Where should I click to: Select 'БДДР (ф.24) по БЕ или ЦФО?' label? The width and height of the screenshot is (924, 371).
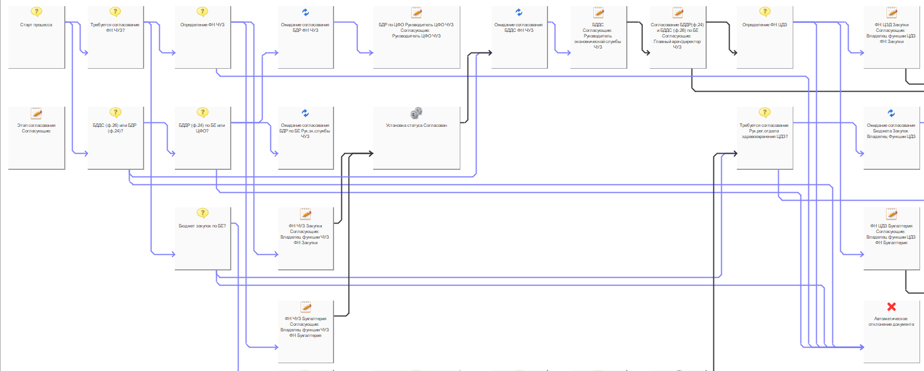coord(202,128)
